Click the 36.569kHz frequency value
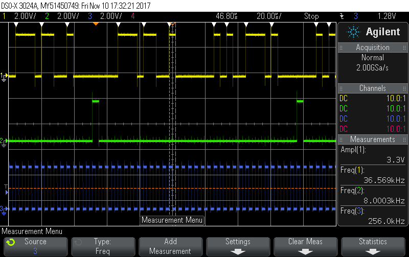 pos(384,180)
